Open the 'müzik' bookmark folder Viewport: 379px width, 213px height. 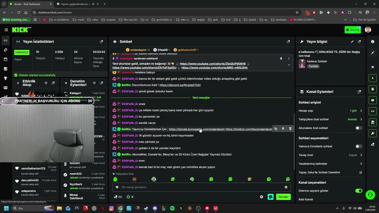point(78,20)
